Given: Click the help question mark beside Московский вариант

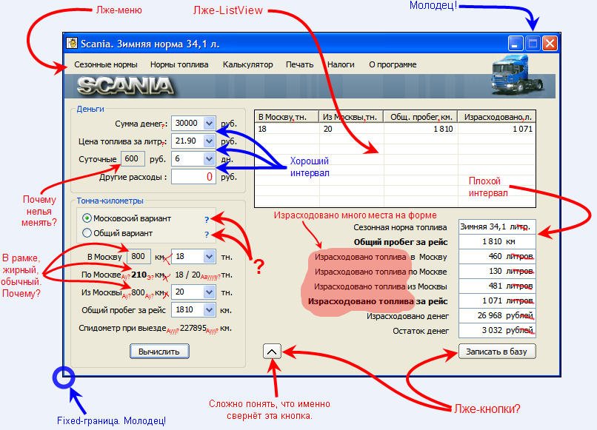Looking at the screenshot, I should click(207, 220).
